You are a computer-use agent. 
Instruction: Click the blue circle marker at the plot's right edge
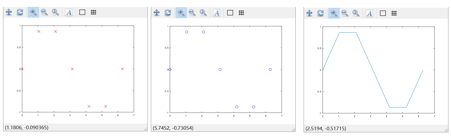[x=270, y=69]
